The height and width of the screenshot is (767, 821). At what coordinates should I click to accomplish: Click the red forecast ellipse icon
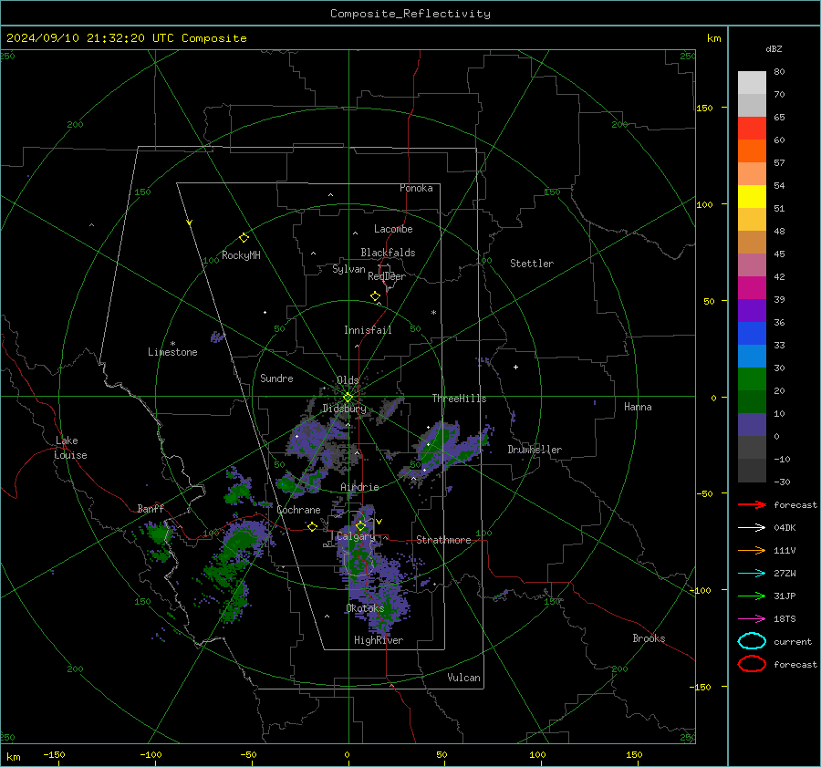tap(752, 664)
